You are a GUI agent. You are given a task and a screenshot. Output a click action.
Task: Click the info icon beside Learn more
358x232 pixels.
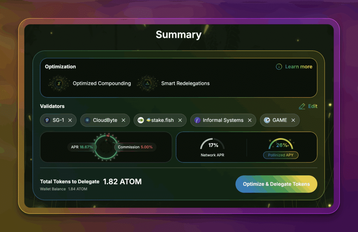point(279,67)
